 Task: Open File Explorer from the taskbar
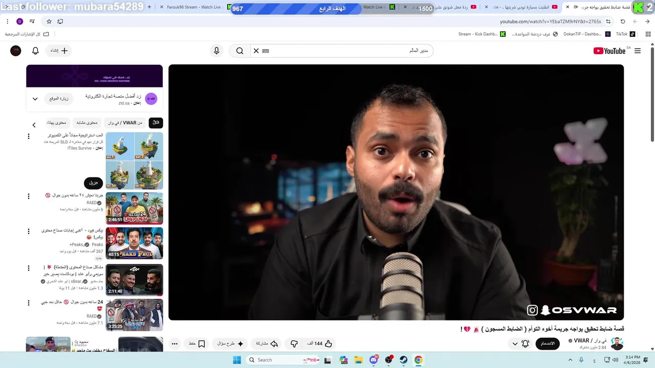click(359, 360)
